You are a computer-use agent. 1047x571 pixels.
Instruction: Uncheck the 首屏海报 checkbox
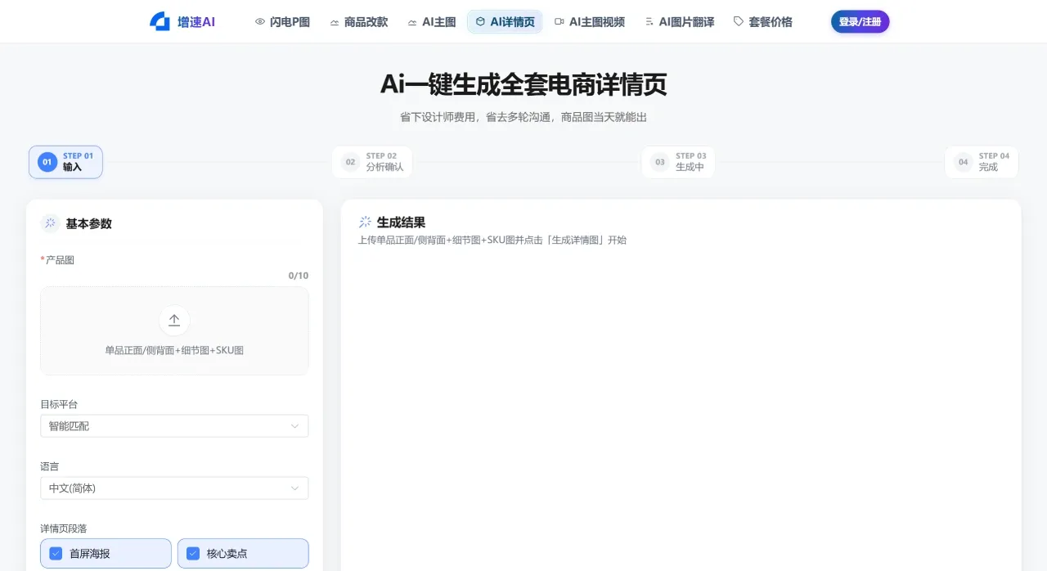[56, 553]
